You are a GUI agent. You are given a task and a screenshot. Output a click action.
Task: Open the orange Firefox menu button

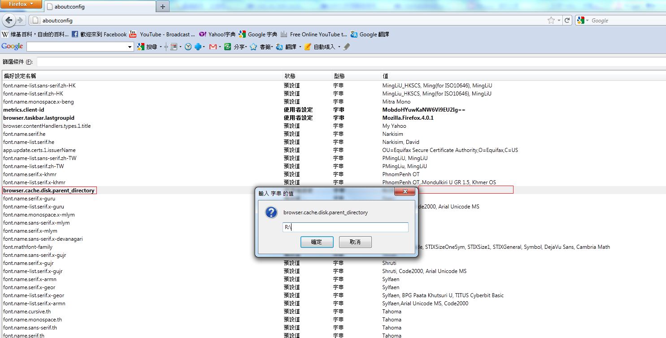tap(22, 4)
